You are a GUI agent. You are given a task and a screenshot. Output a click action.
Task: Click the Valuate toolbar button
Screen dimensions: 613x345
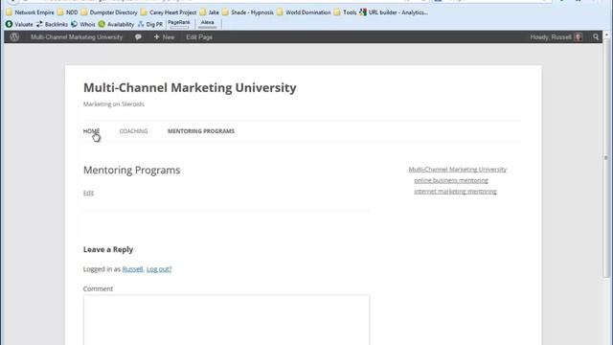click(19, 24)
